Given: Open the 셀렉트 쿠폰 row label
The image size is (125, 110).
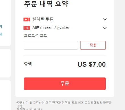Looking at the screenshot, I should (43, 19).
